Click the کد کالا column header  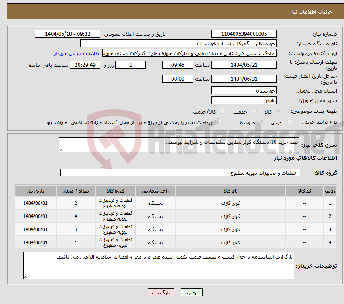(x=305, y=191)
